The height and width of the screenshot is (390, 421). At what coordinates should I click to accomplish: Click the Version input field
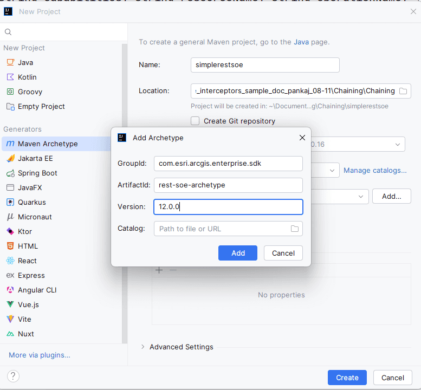pyautogui.click(x=228, y=207)
